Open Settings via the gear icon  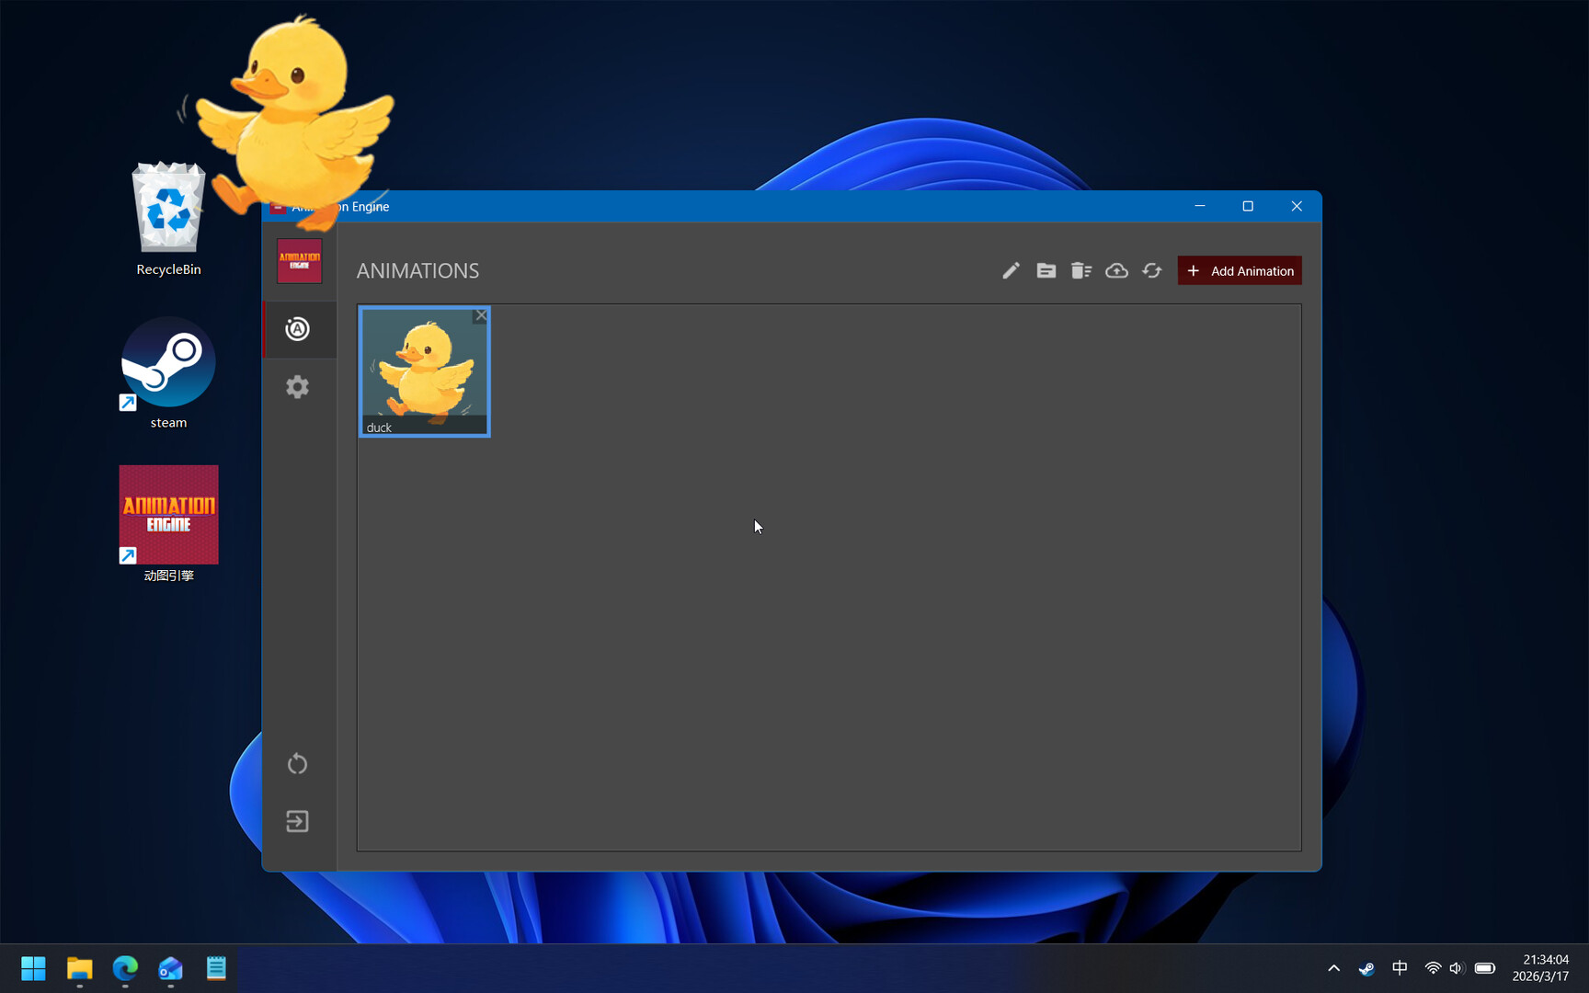click(x=297, y=386)
